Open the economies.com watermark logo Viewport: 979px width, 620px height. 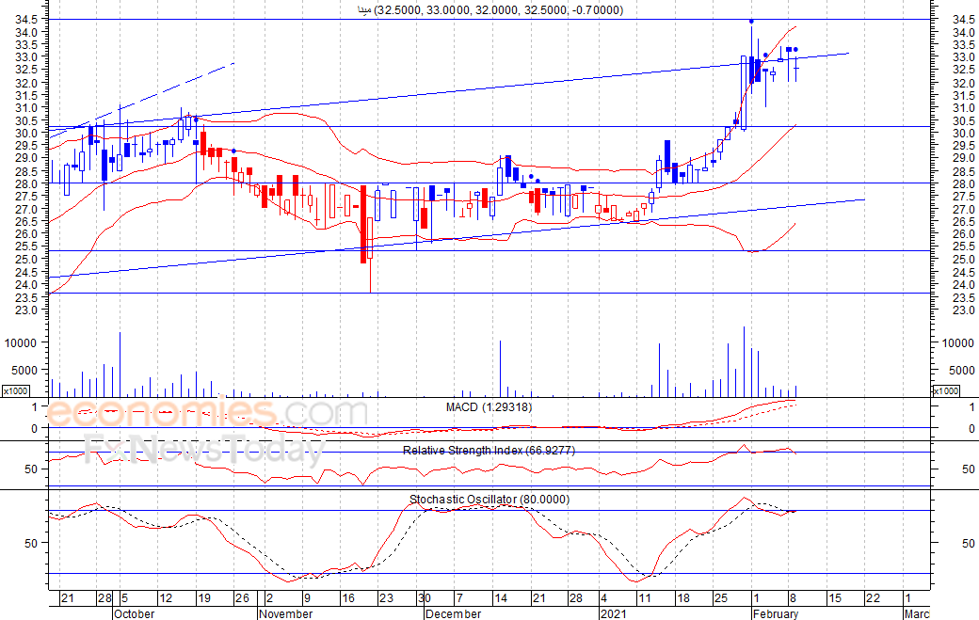click(193, 413)
